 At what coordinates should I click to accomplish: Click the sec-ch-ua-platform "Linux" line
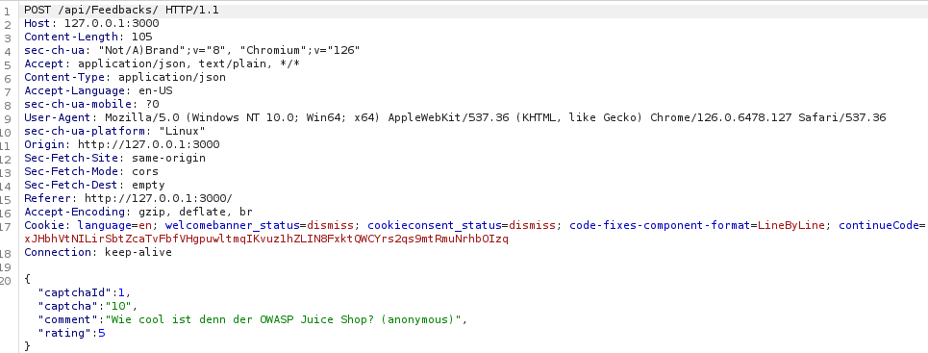click(x=114, y=132)
